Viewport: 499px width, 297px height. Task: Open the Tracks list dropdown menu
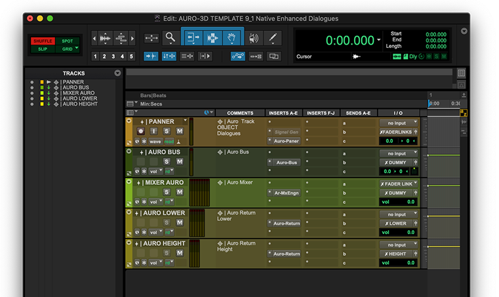(117, 73)
